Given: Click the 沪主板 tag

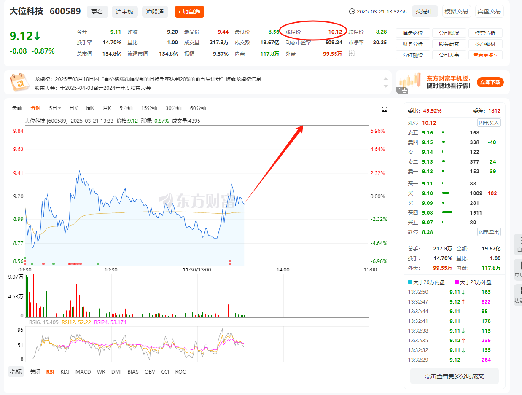Looking at the screenshot, I should pyautogui.click(x=125, y=12).
